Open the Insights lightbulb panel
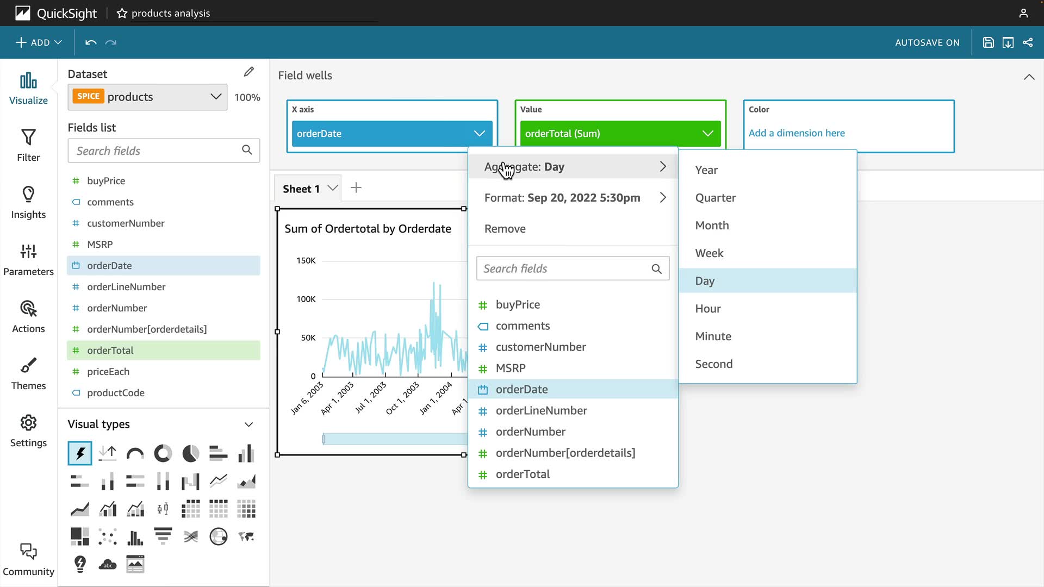The height and width of the screenshot is (587, 1044). 28,202
